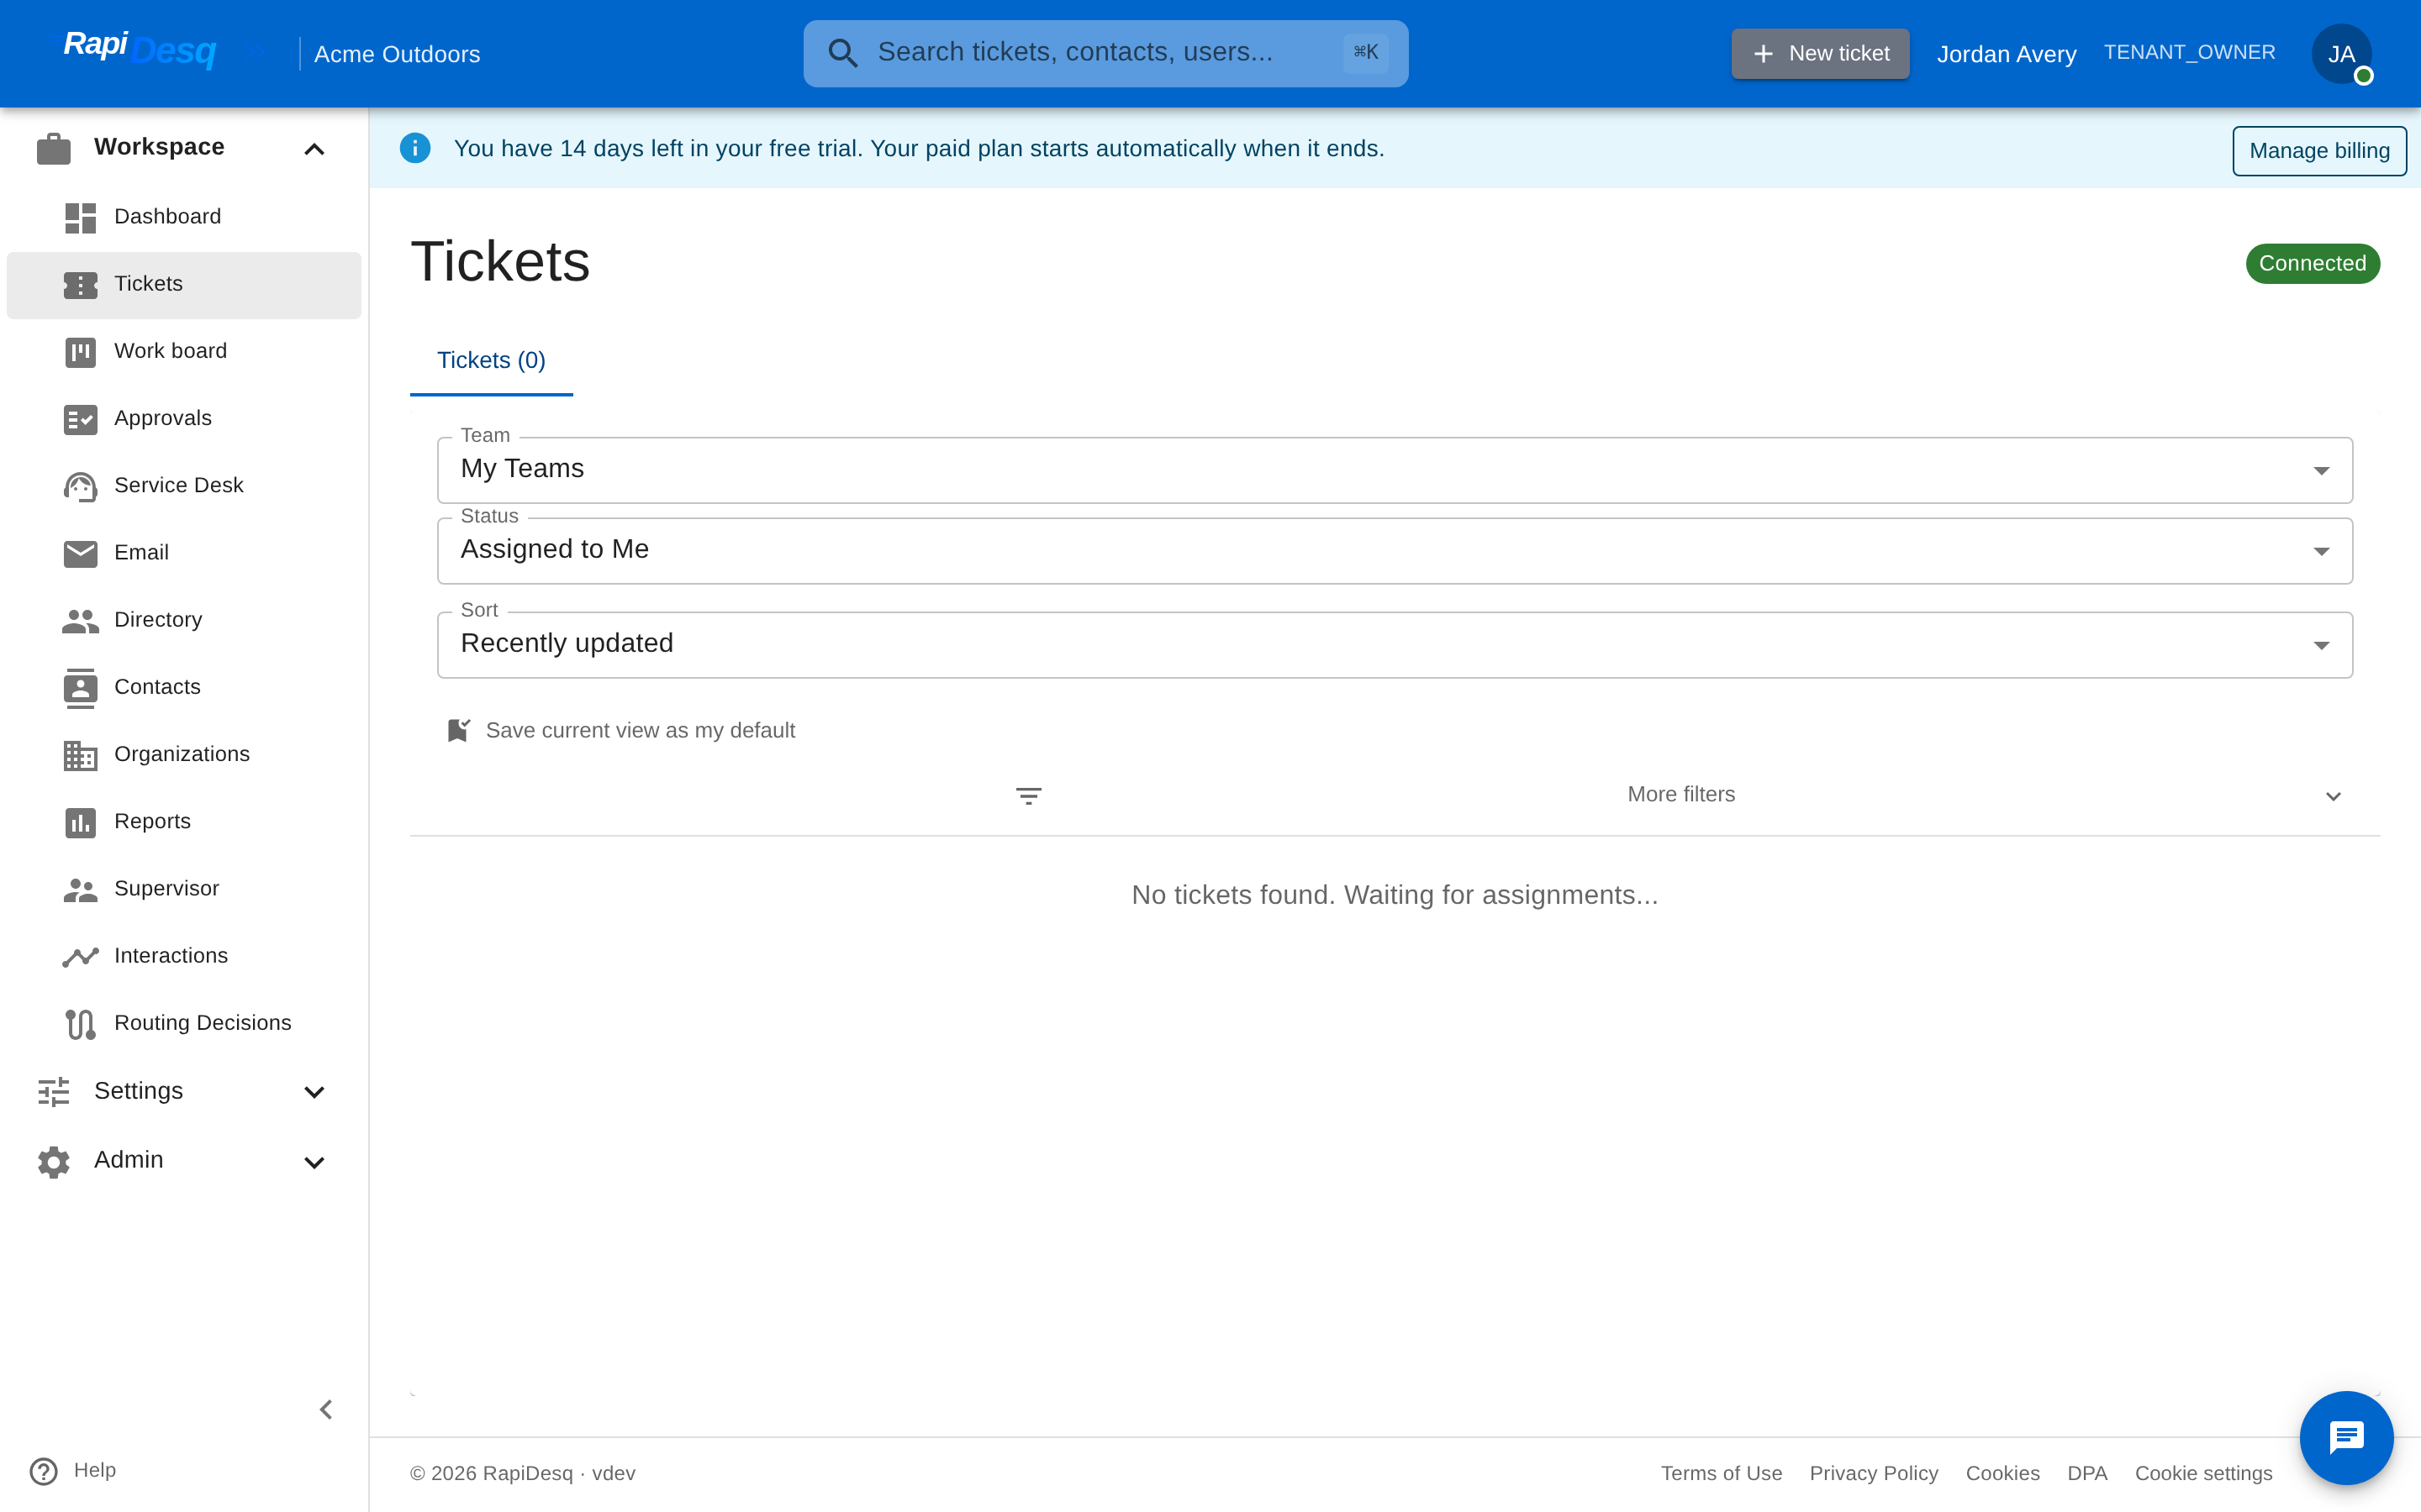The image size is (2421, 1512).
Task: Click the trial info icon
Action: pyautogui.click(x=415, y=148)
